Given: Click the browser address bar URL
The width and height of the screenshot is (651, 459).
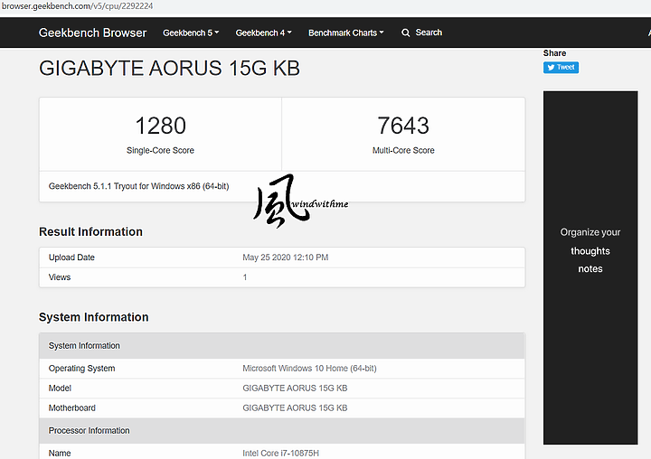Looking at the screenshot, I should click(x=77, y=5).
